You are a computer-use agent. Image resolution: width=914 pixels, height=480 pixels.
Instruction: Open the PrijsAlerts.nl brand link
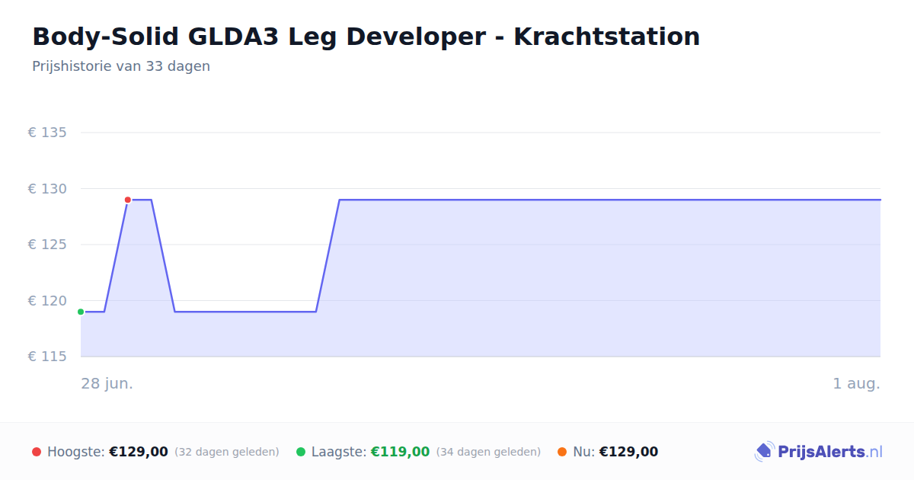[x=819, y=452]
